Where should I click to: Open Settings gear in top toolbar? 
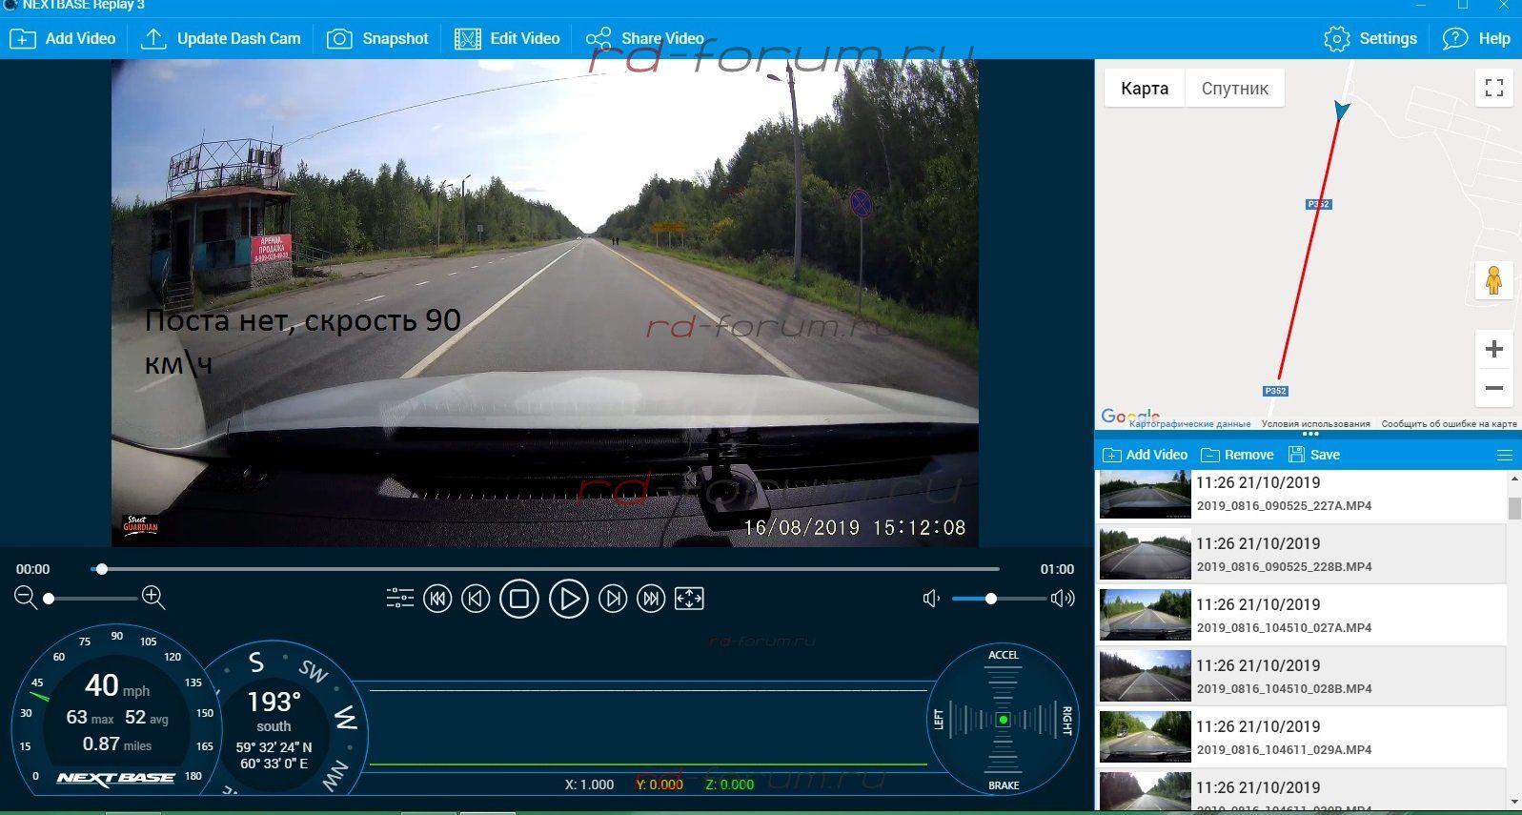1337,39
